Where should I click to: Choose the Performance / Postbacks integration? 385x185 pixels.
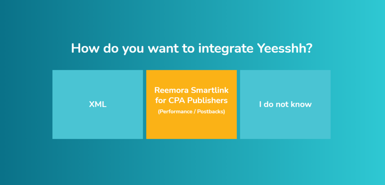tap(191, 104)
